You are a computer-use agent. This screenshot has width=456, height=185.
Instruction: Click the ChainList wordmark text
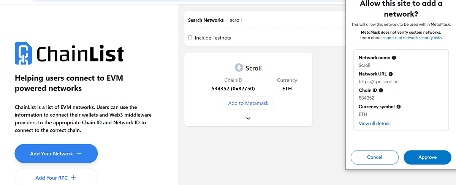point(80,54)
